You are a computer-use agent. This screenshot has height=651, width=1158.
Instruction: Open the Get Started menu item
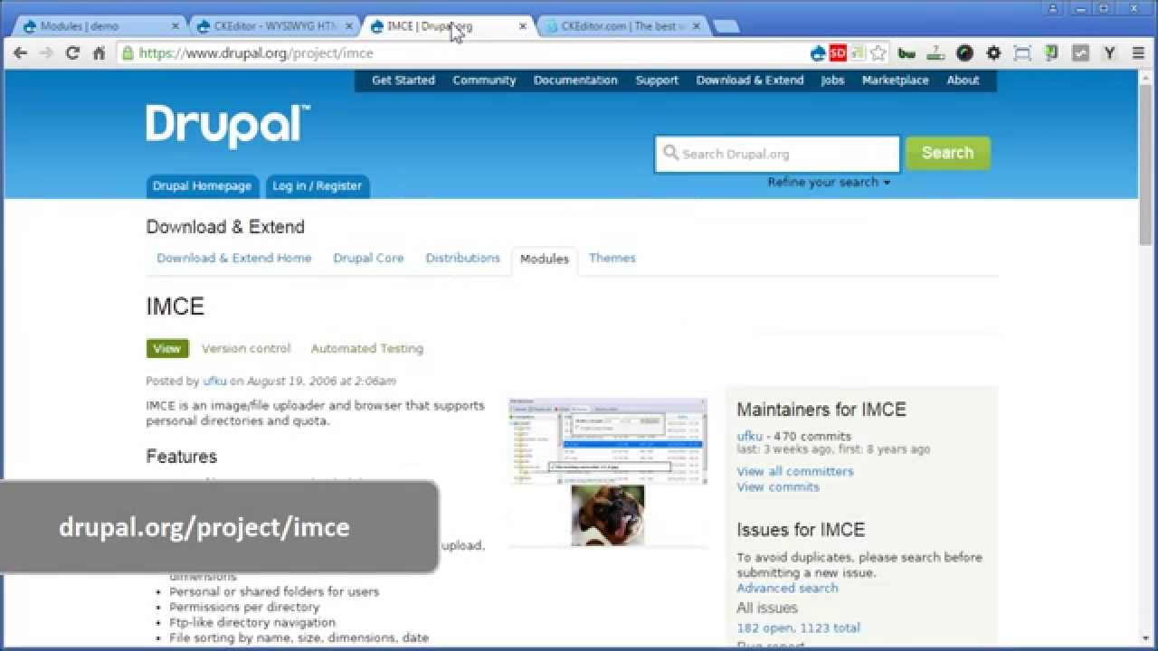[403, 80]
